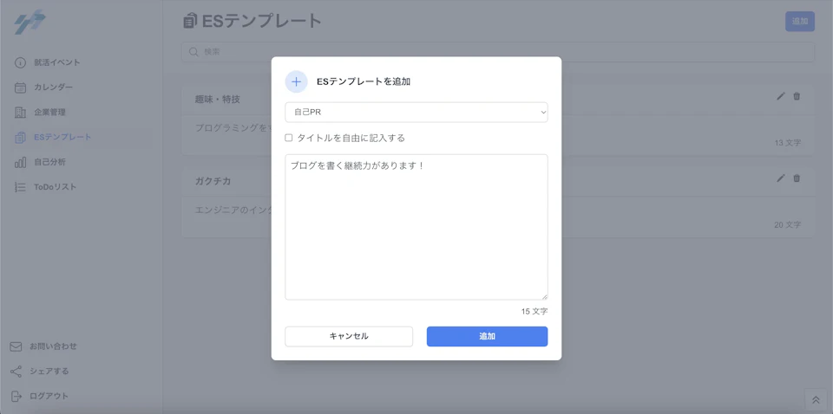
Task: Click the top-right 追加 button
Action: [800, 21]
